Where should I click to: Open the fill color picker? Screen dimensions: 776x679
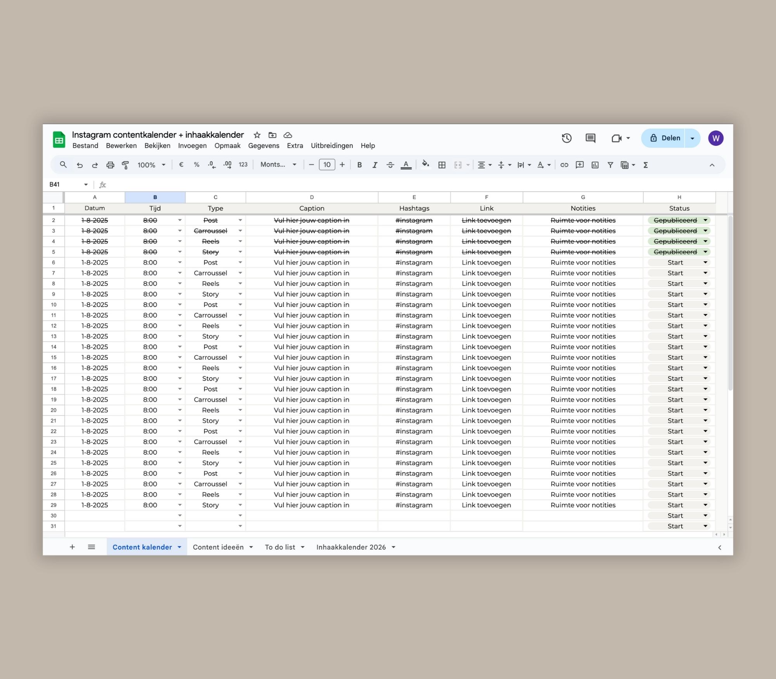[x=426, y=165]
